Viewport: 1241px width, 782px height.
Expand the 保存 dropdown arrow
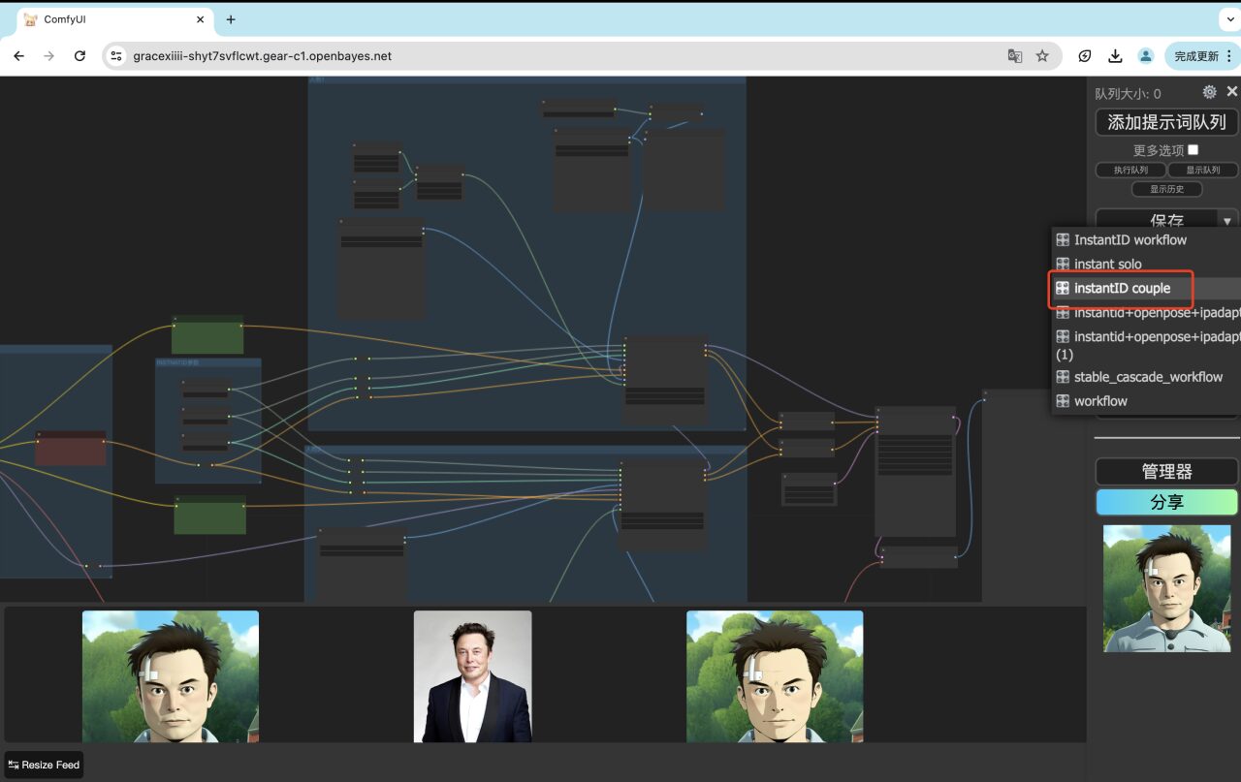click(1227, 221)
